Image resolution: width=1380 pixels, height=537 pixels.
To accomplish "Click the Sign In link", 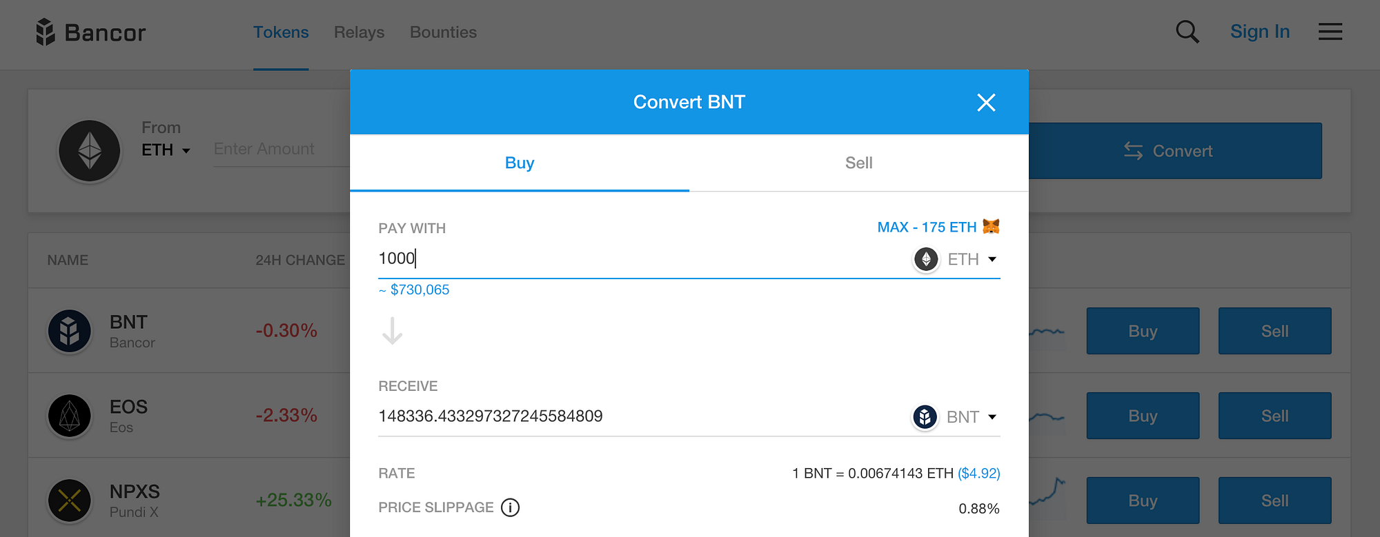I will click(x=1259, y=32).
